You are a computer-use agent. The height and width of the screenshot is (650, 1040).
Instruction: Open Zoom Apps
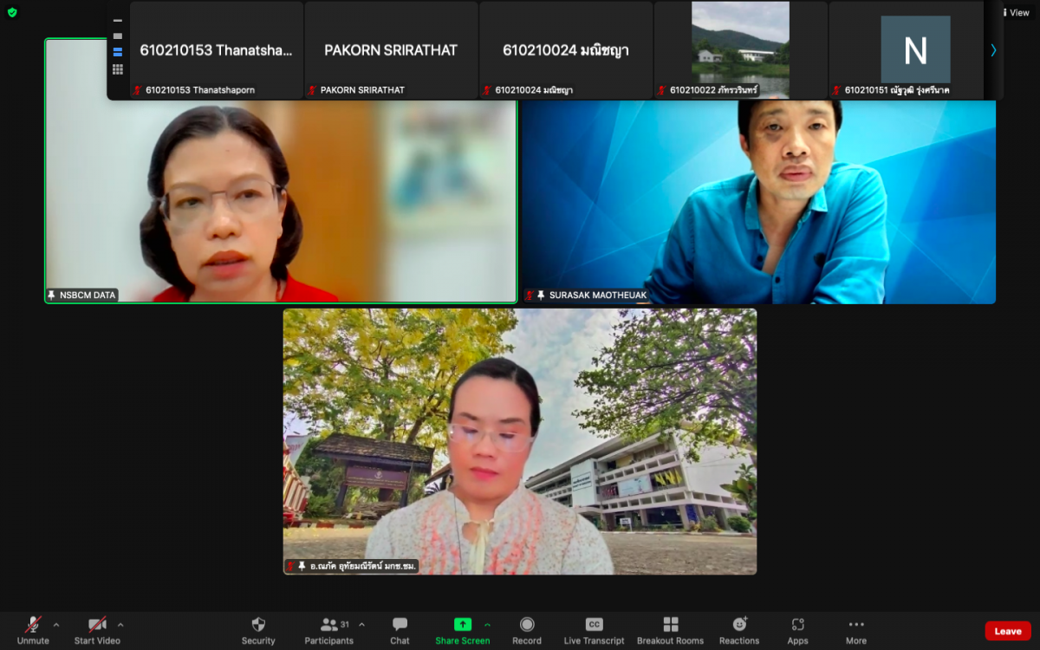point(798,630)
